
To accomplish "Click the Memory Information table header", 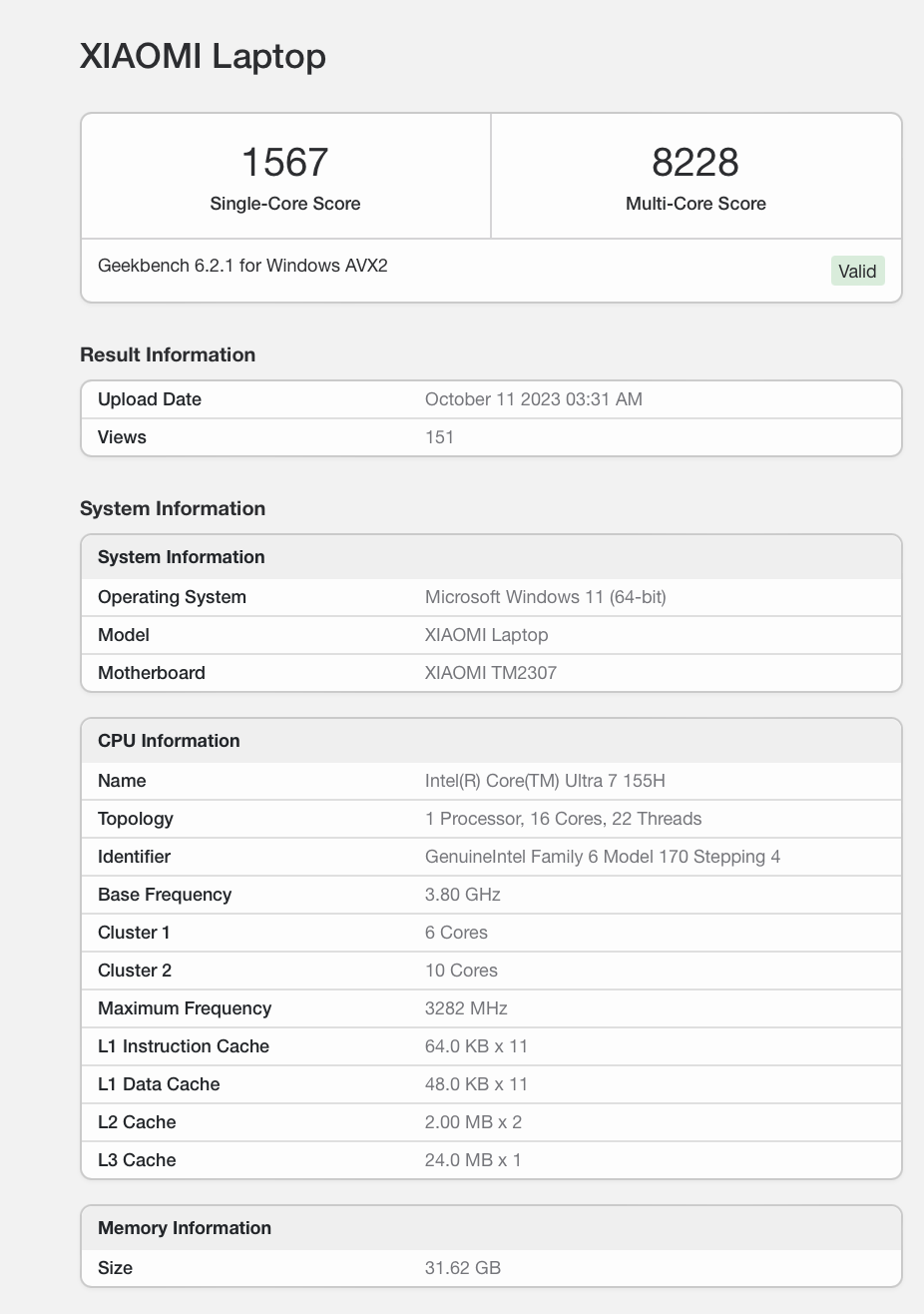I will (x=185, y=1228).
